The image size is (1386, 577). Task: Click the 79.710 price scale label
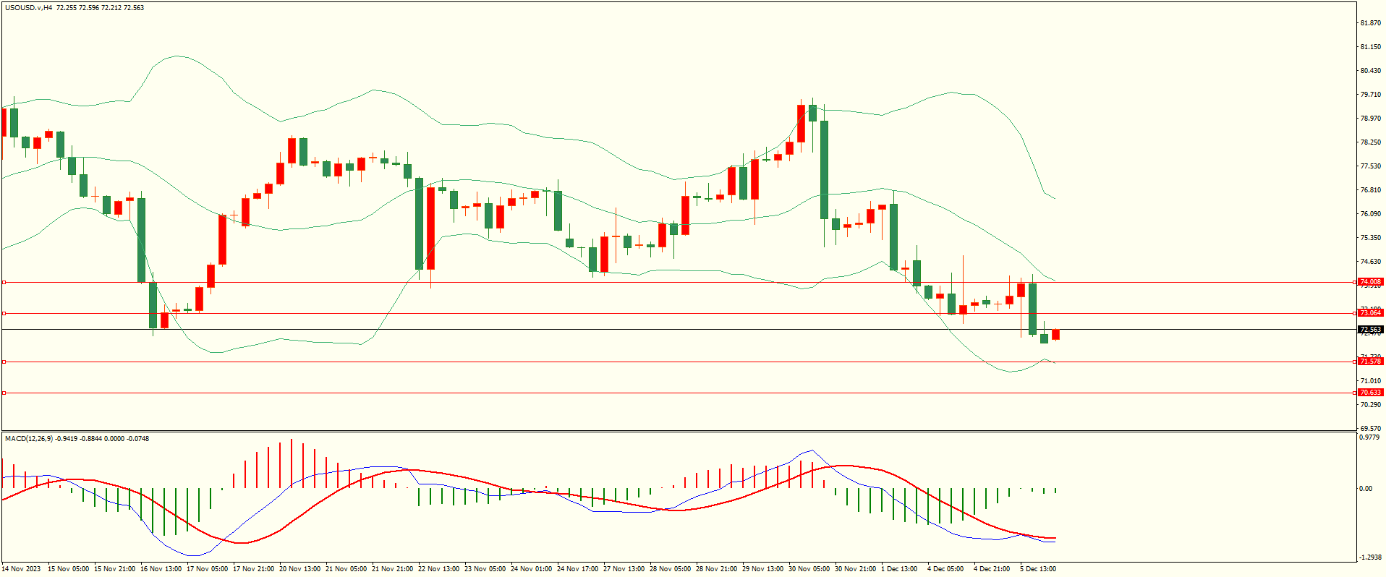[1370, 95]
